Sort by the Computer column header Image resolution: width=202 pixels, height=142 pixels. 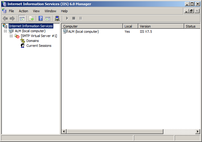[x=92, y=26]
